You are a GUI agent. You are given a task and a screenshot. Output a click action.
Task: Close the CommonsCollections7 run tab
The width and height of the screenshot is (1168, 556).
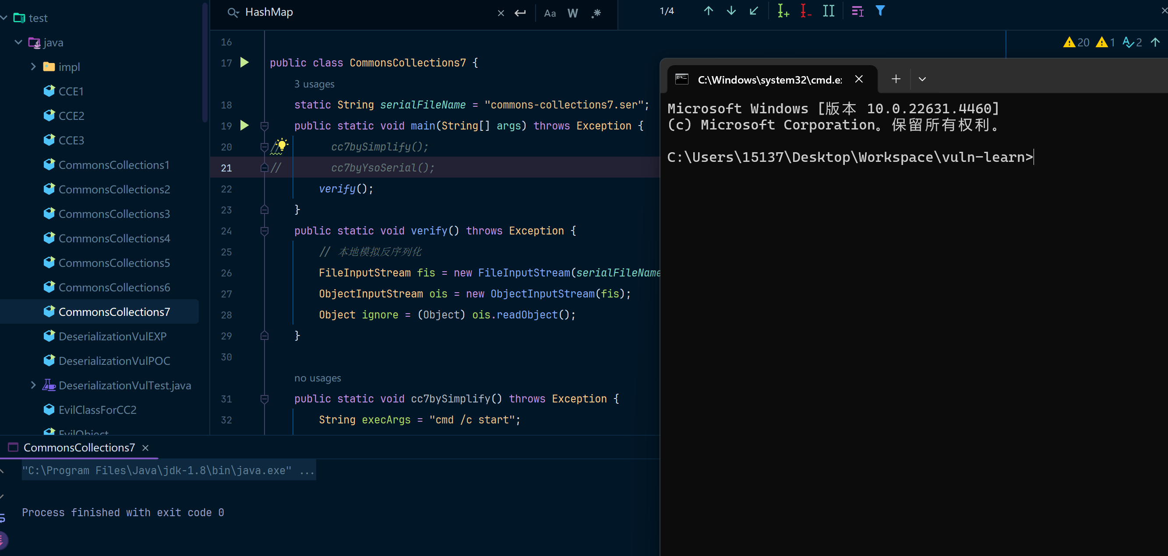(145, 448)
